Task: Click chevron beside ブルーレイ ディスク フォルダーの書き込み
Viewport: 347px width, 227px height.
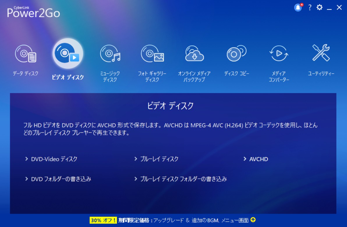Action: 136,179
